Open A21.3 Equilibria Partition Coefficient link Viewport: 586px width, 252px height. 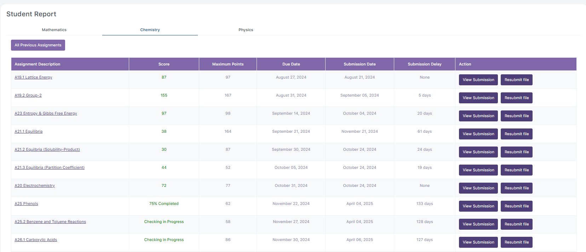[x=50, y=167]
